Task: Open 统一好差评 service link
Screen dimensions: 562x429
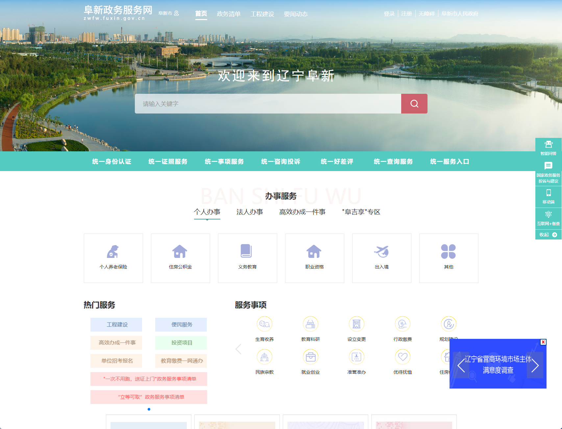Action: click(x=336, y=161)
